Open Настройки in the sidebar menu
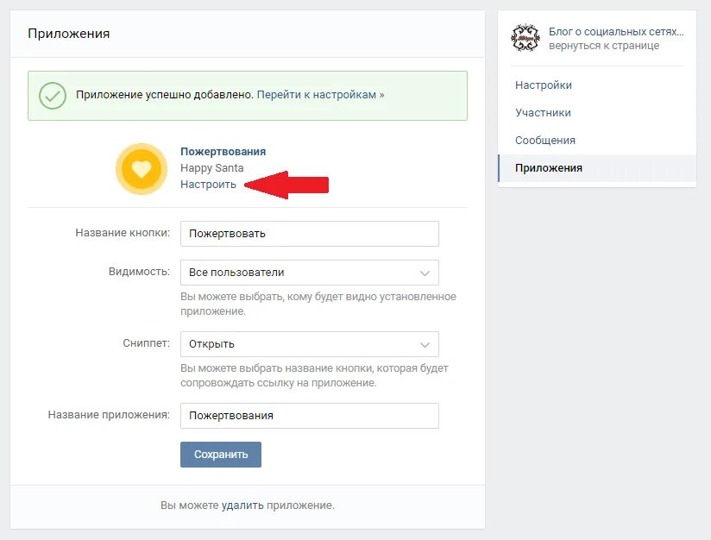 (544, 85)
